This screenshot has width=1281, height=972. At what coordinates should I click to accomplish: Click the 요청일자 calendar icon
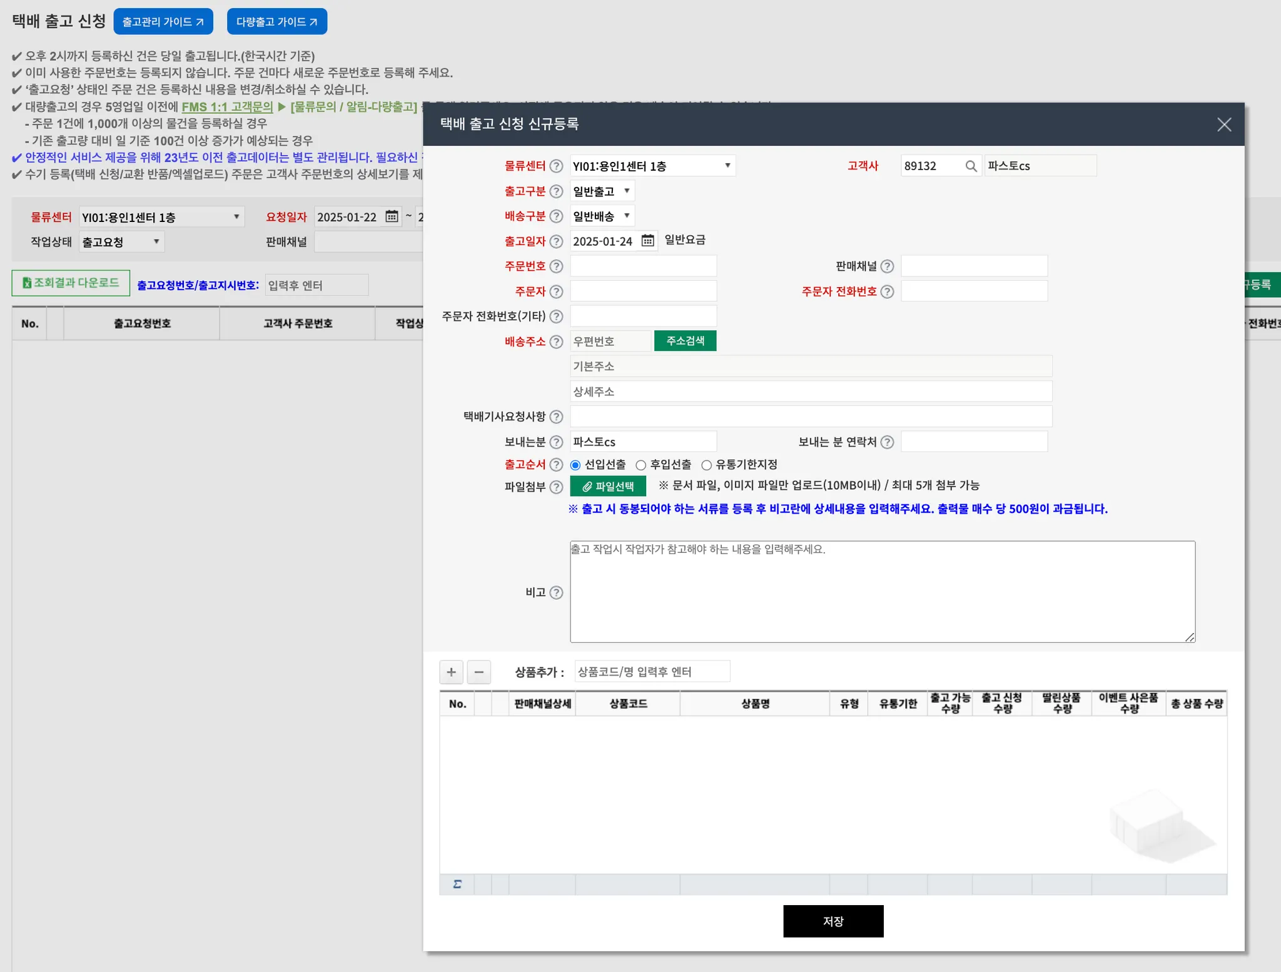pos(392,216)
